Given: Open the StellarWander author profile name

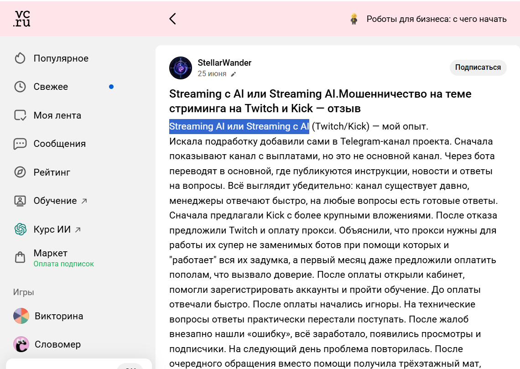Looking at the screenshot, I should [x=224, y=62].
